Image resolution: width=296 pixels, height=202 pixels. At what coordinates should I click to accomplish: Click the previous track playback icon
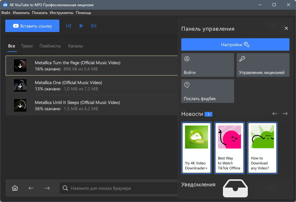tap(68, 26)
